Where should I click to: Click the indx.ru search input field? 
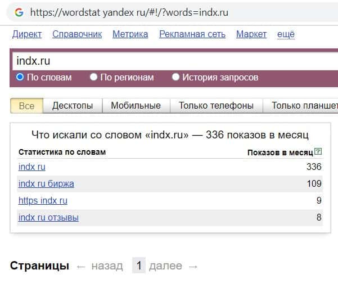tap(169, 61)
